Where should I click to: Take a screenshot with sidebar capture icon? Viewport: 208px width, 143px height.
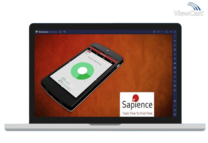pos(175,72)
